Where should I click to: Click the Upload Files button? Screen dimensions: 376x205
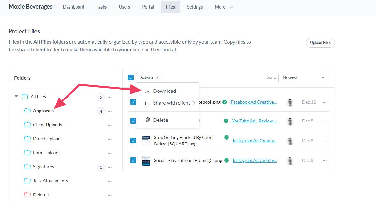[x=320, y=43]
